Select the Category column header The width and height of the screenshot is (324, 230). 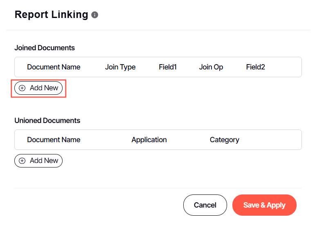(x=224, y=140)
